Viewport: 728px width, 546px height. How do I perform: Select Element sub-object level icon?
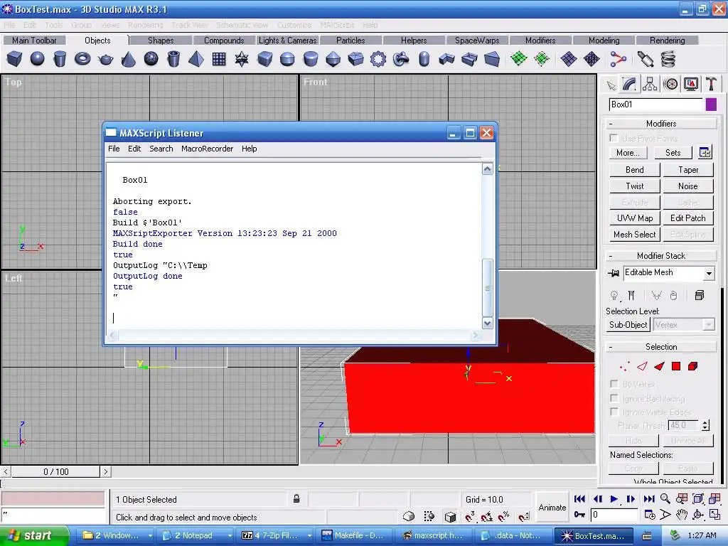pos(692,367)
